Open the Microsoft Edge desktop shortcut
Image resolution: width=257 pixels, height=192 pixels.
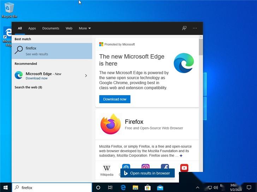pyautogui.click(x=7, y=37)
